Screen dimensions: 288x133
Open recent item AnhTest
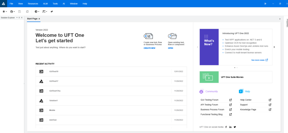[111, 120]
